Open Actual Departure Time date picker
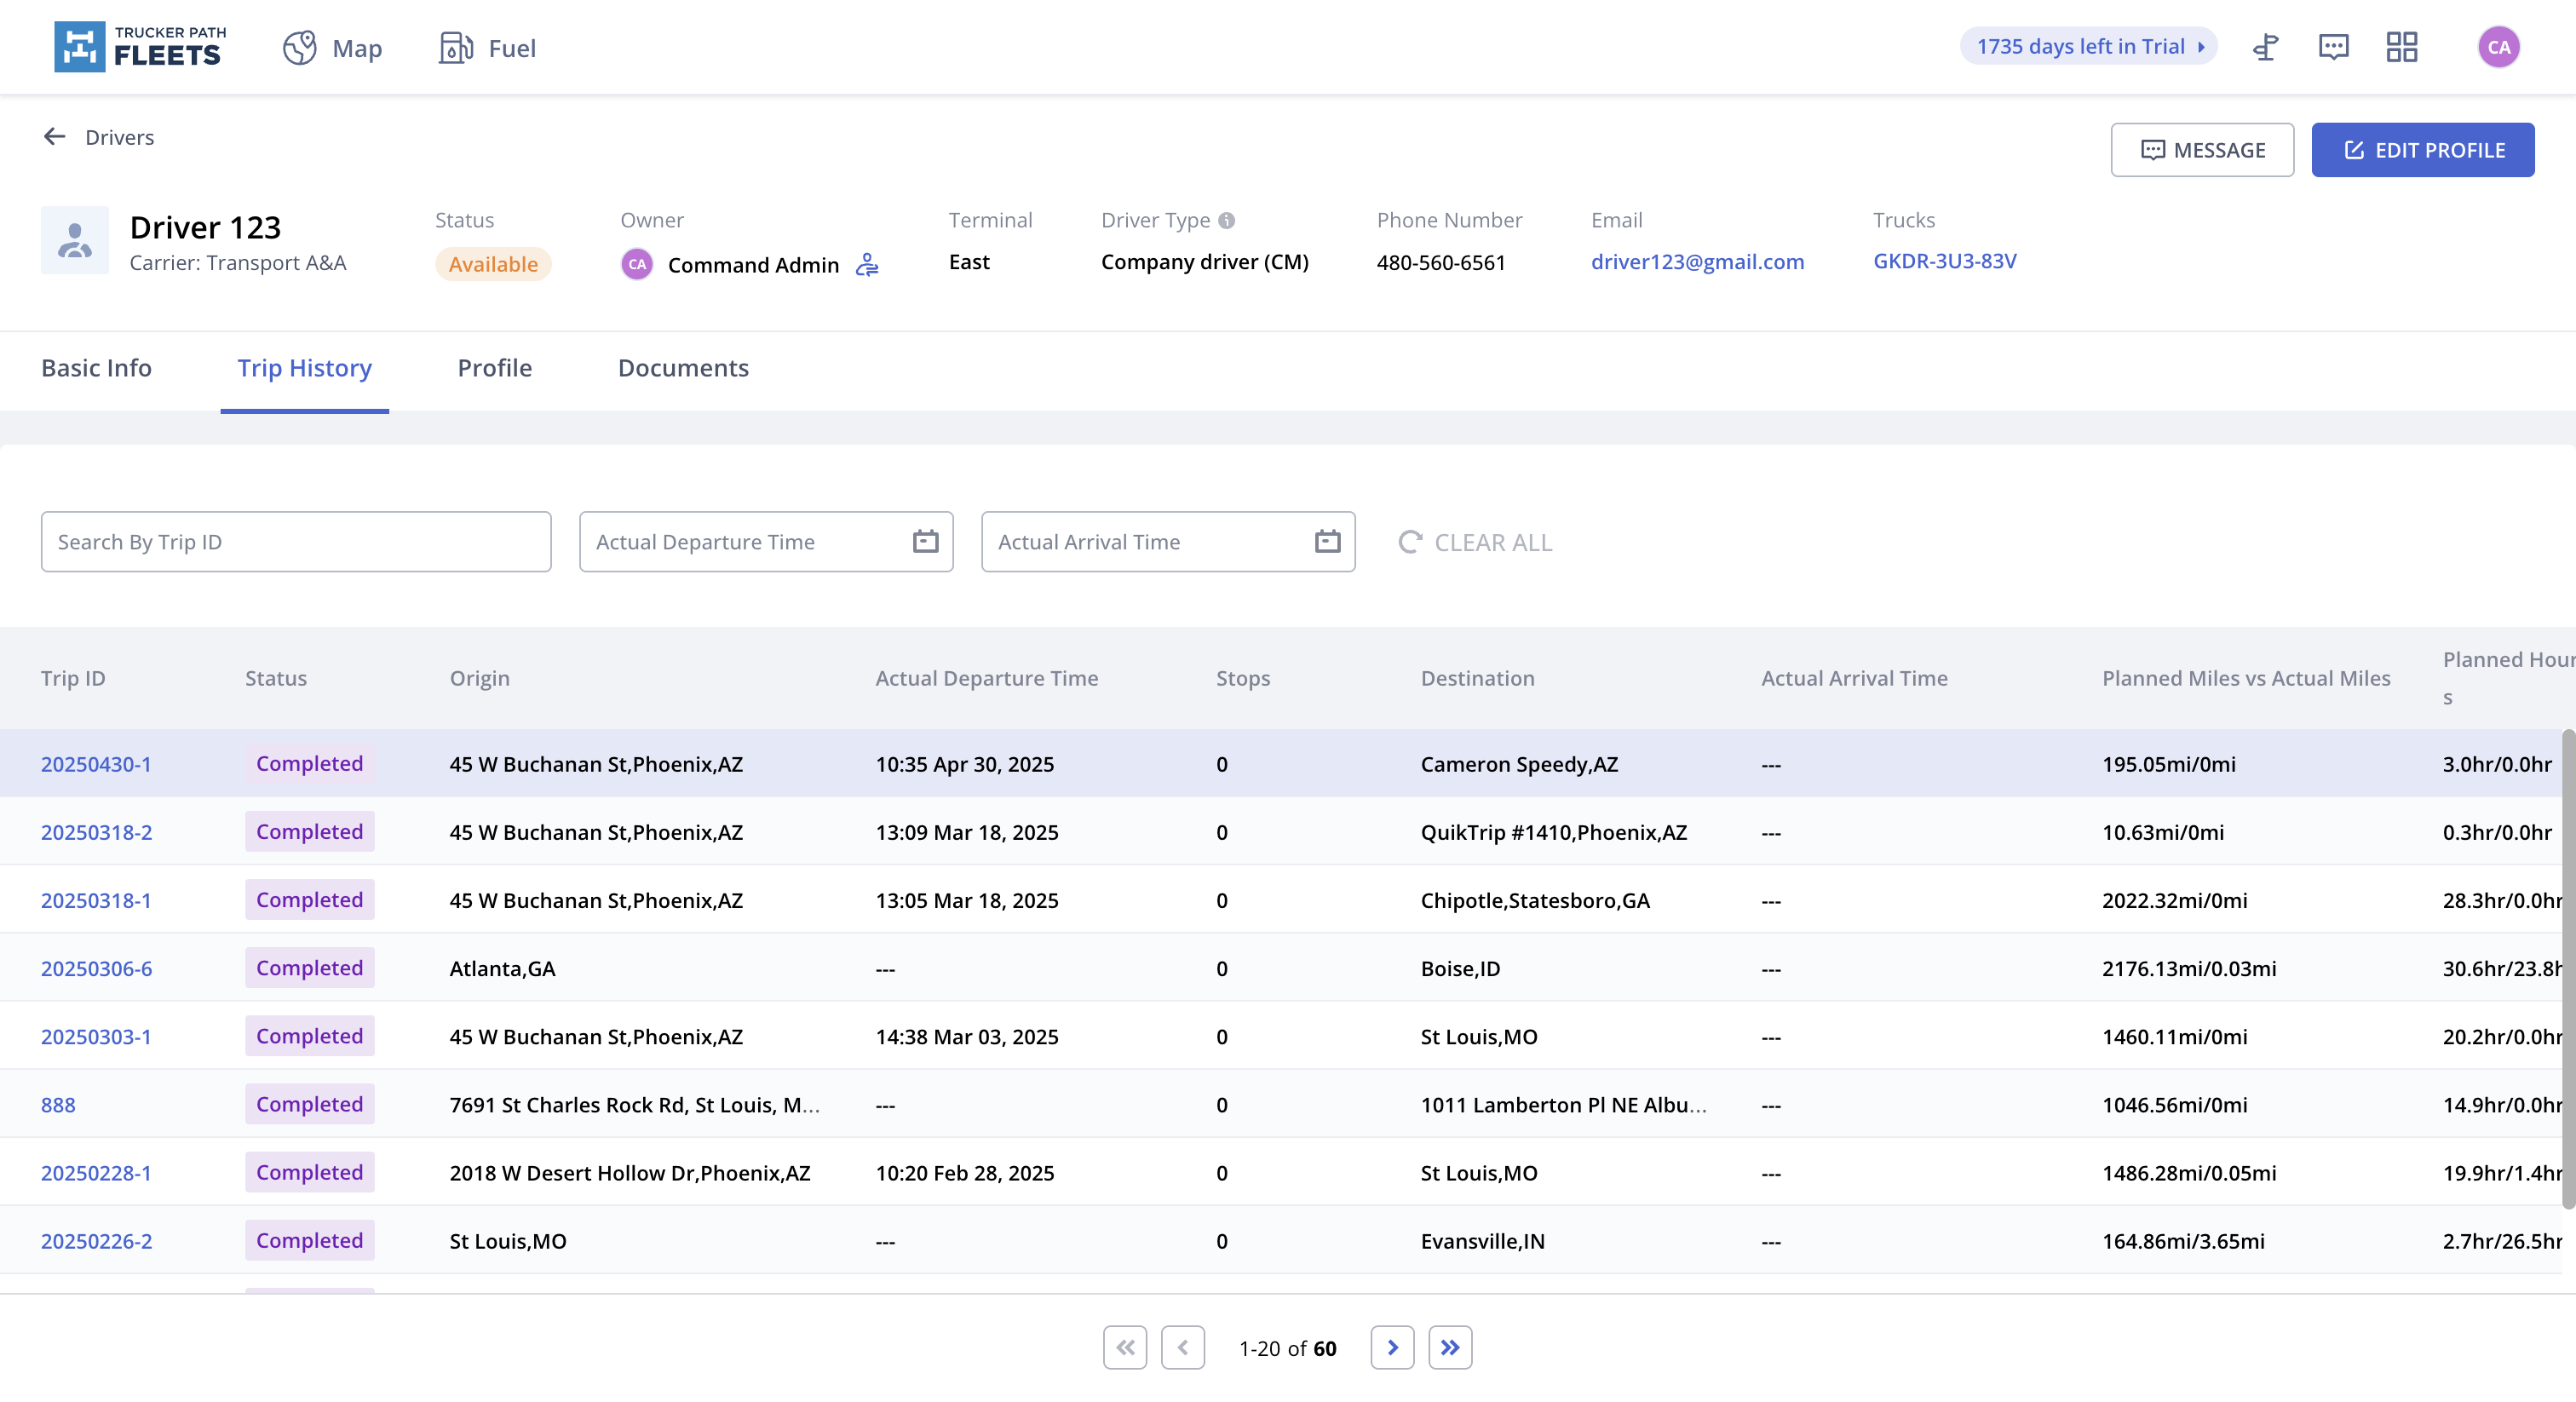Screen dimensions: 2576x1402 925,542
